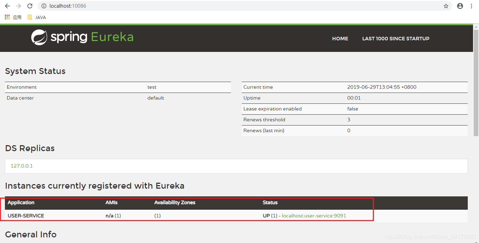Click the 2019-06-29T13:04:55 +0800 value
479x243 pixels.
pos(382,87)
